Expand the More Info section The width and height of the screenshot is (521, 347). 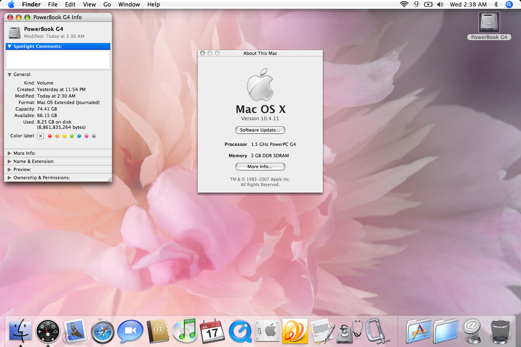pyautogui.click(x=9, y=153)
